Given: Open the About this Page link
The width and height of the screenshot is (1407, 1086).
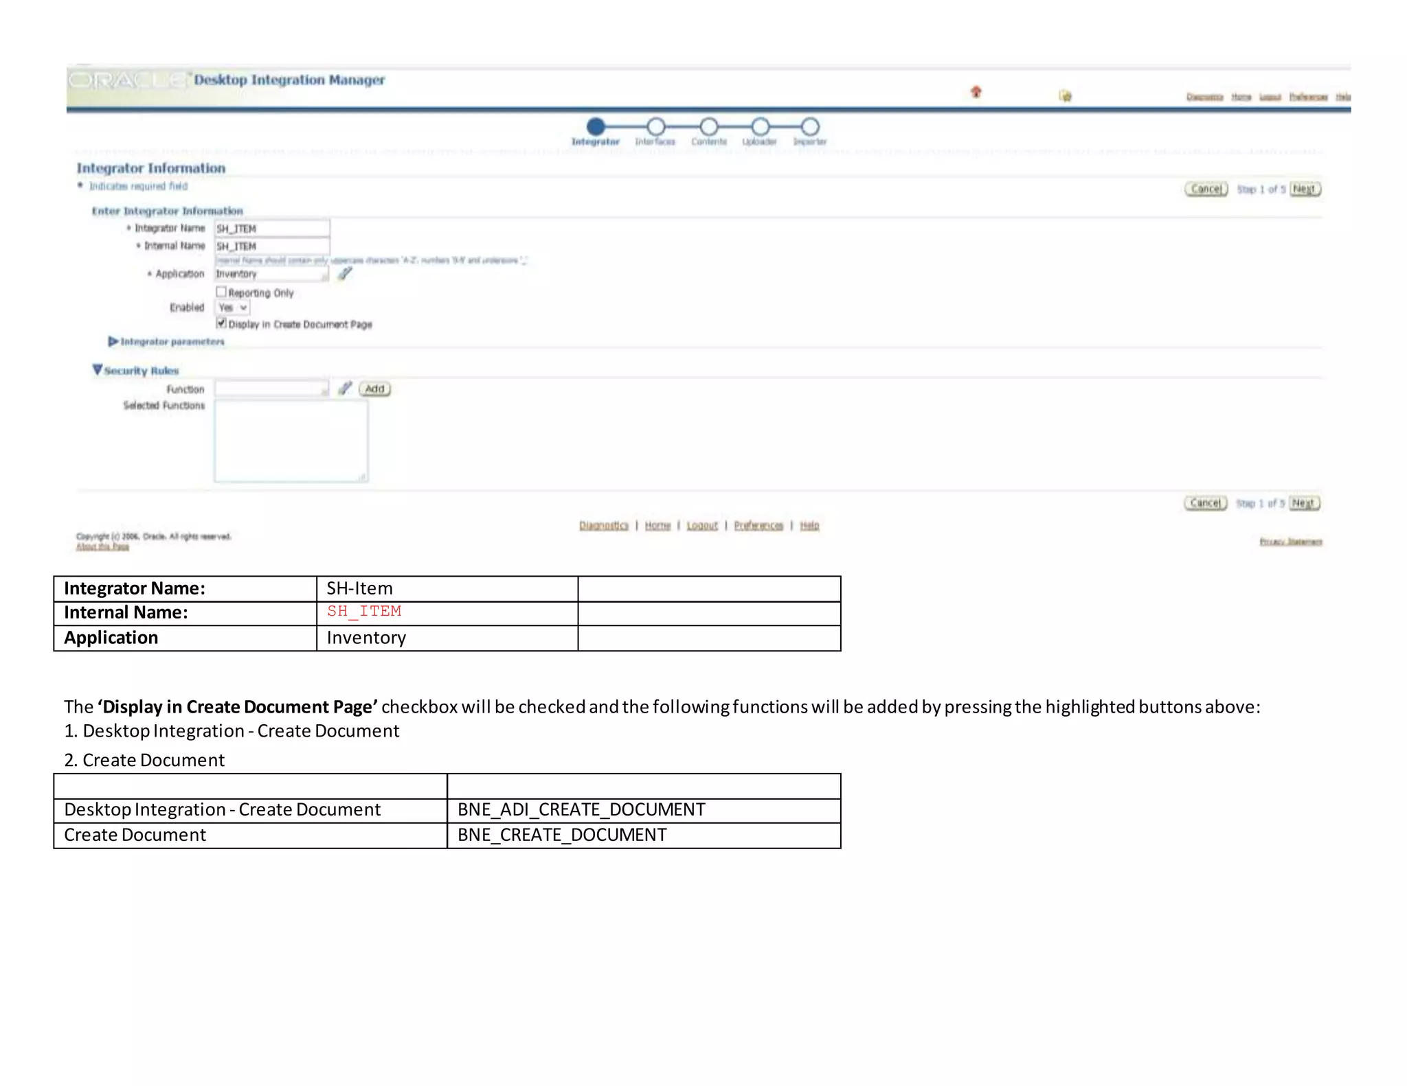Looking at the screenshot, I should coord(102,546).
